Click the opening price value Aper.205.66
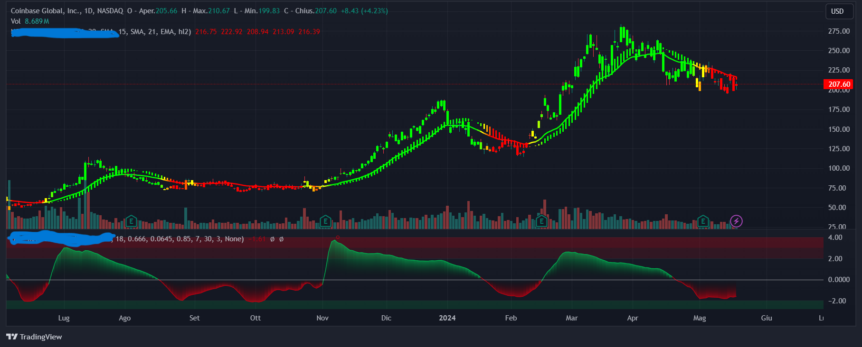Viewport: 862px width, 347px height. [158, 10]
